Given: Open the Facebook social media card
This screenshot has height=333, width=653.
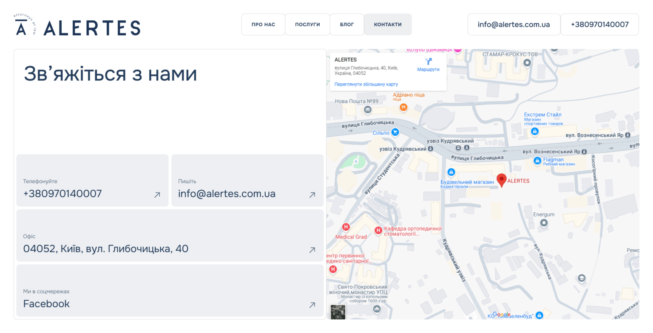Looking at the screenshot, I should 170,291.
